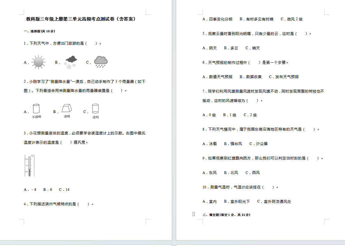Click the 二、填空题 section heading
This screenshot has width=345, height=246.
click(226, 215)
